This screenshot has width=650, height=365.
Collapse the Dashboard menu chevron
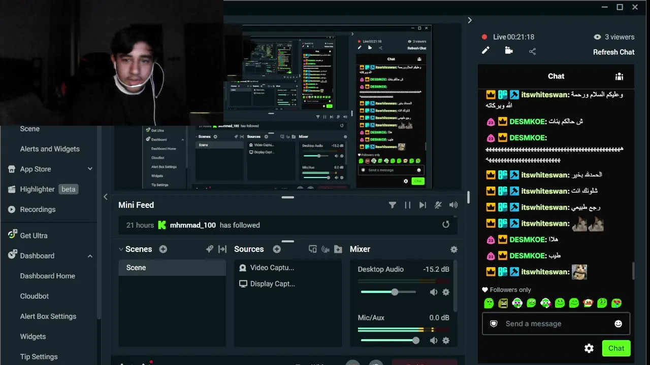tap(90, 256)
